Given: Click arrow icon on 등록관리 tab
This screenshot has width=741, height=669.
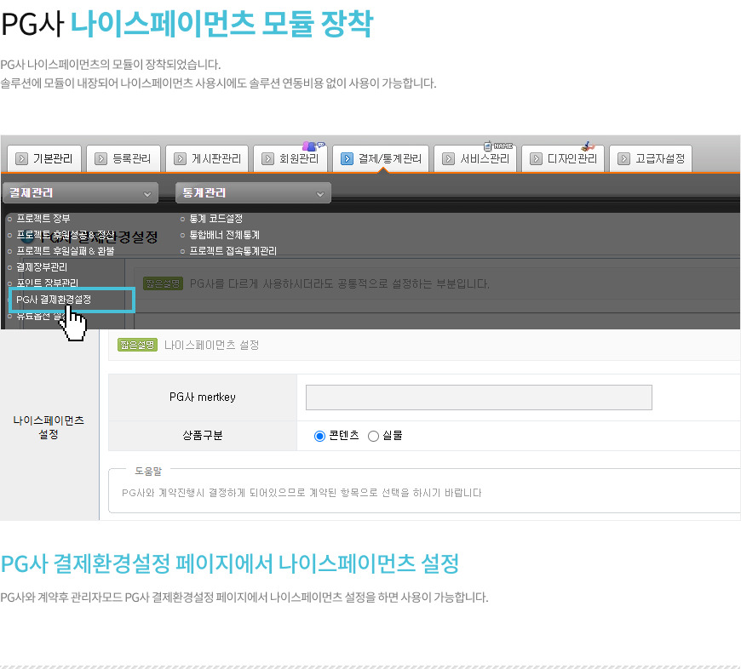Looking at the screenshot, I should [101, 158].
